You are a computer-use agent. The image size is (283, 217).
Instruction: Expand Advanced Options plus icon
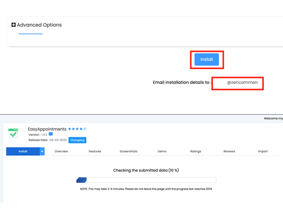14,25
